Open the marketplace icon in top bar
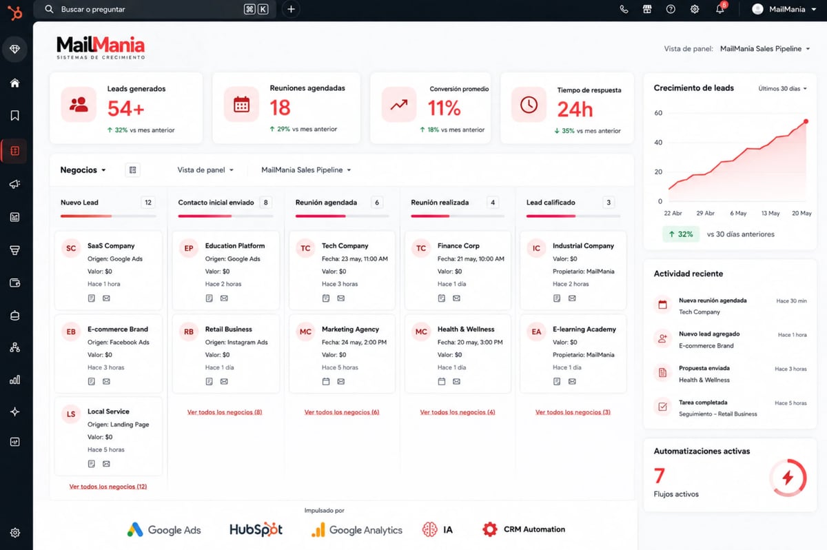The width and height of the screenshot is (827, 550). point(646,10)
